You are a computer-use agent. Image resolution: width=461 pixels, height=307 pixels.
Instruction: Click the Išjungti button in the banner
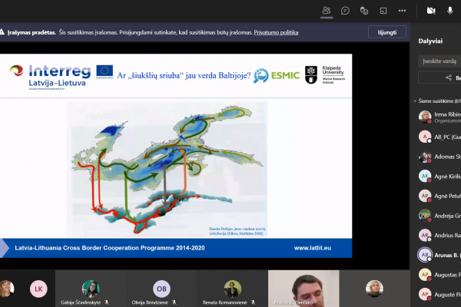pyautogui.click(x=387, y=32)
